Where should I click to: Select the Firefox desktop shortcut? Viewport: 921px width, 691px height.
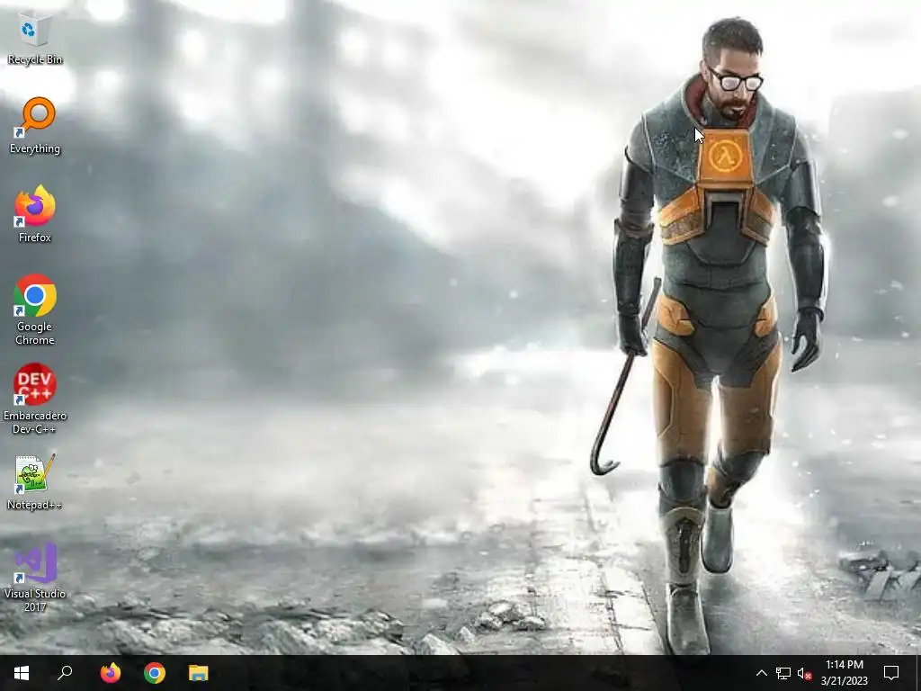pyautogui.click(x=35, y=214)
